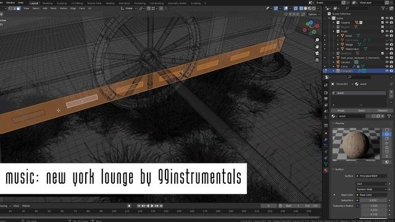
Task: Toggle proportional editing icon
Action: (161, 8)
